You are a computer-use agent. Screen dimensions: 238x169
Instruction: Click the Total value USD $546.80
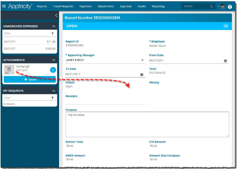pyautogui.click(x=157, y=73)
